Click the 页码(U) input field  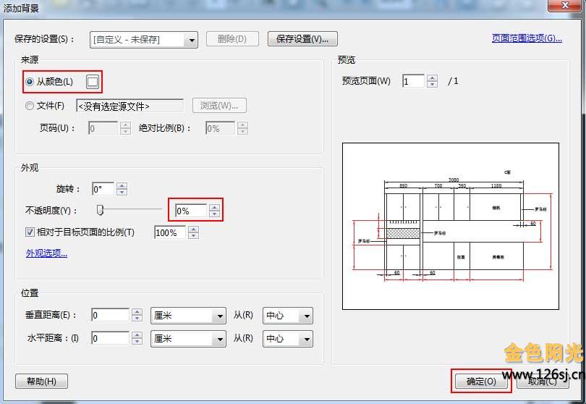[x=103, y=128]
